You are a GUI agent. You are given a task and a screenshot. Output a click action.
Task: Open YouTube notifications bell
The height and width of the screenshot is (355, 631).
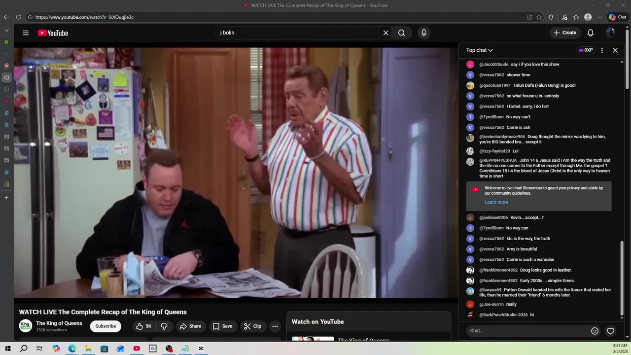tap(591, 33)
